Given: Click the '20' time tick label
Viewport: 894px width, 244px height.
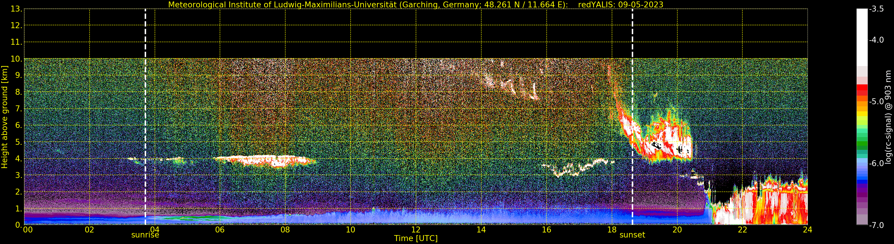Looking at the screenshot, I should (677, 229).
